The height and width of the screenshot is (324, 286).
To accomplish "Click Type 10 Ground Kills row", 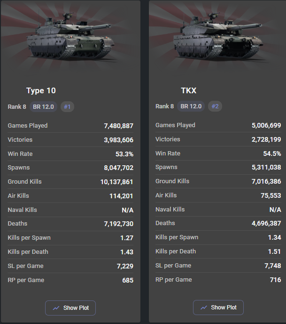I will click(x=70, y=182).
